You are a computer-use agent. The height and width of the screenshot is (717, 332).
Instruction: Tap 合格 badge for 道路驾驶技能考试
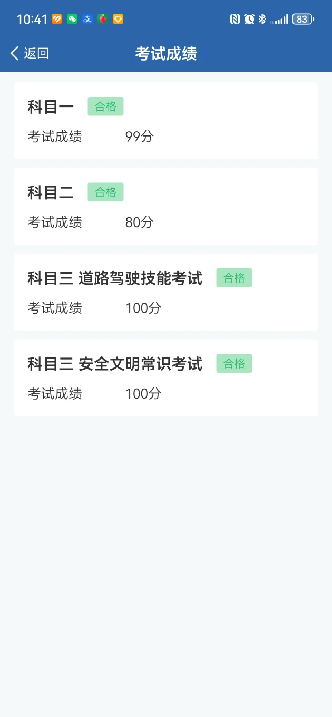click(234, 278)
